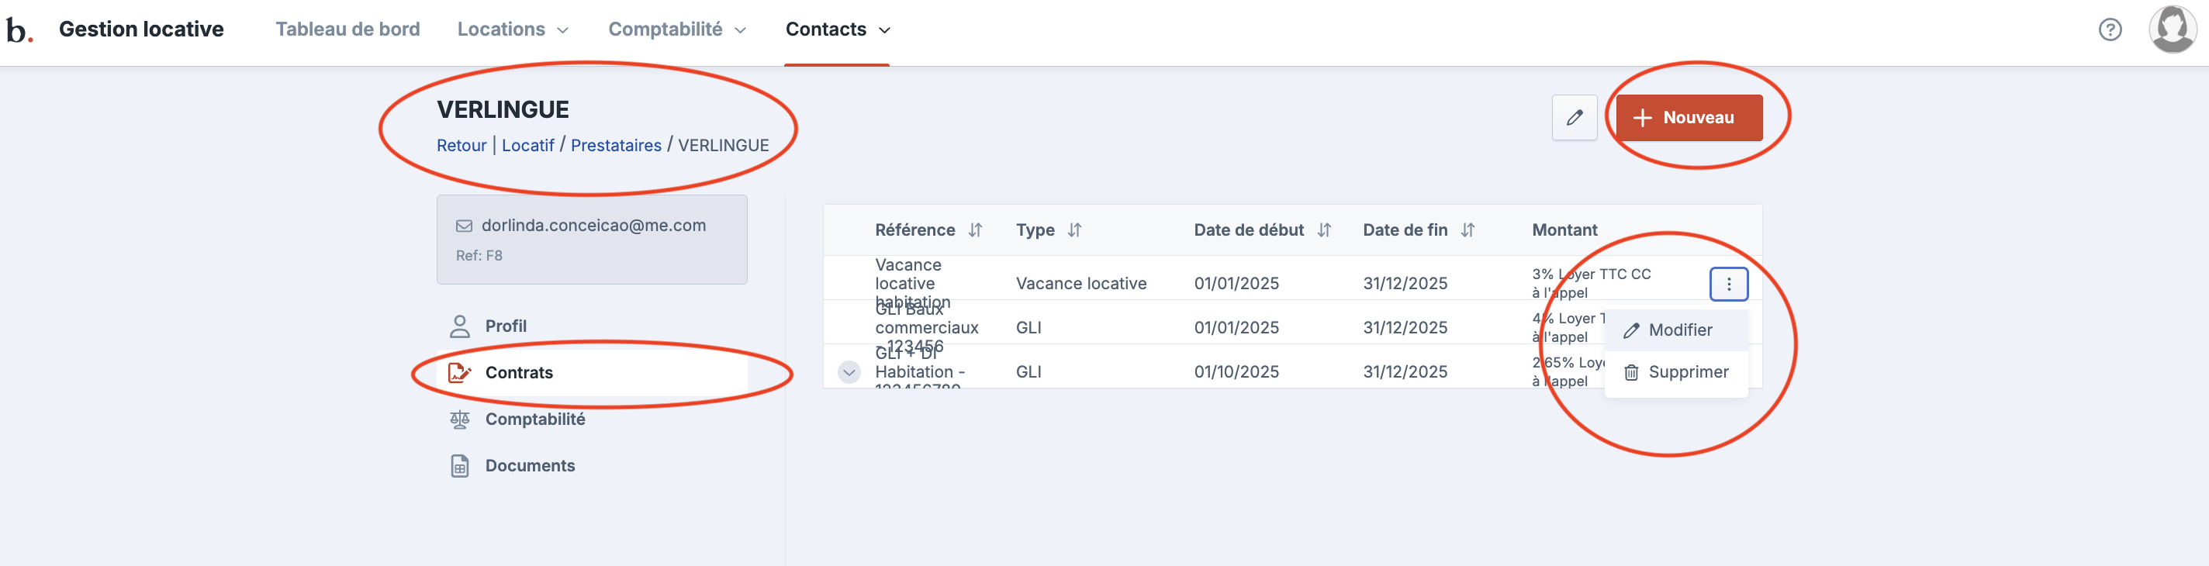The width and height of the screenshot is (2209, 566).
Task: Open the Locations dropdown menu
Action: tap(513, 30)
